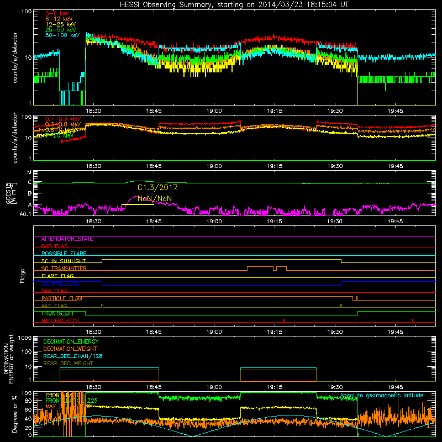Click the 19:15 tick label under the decimation panel

(x=275, y=387)
